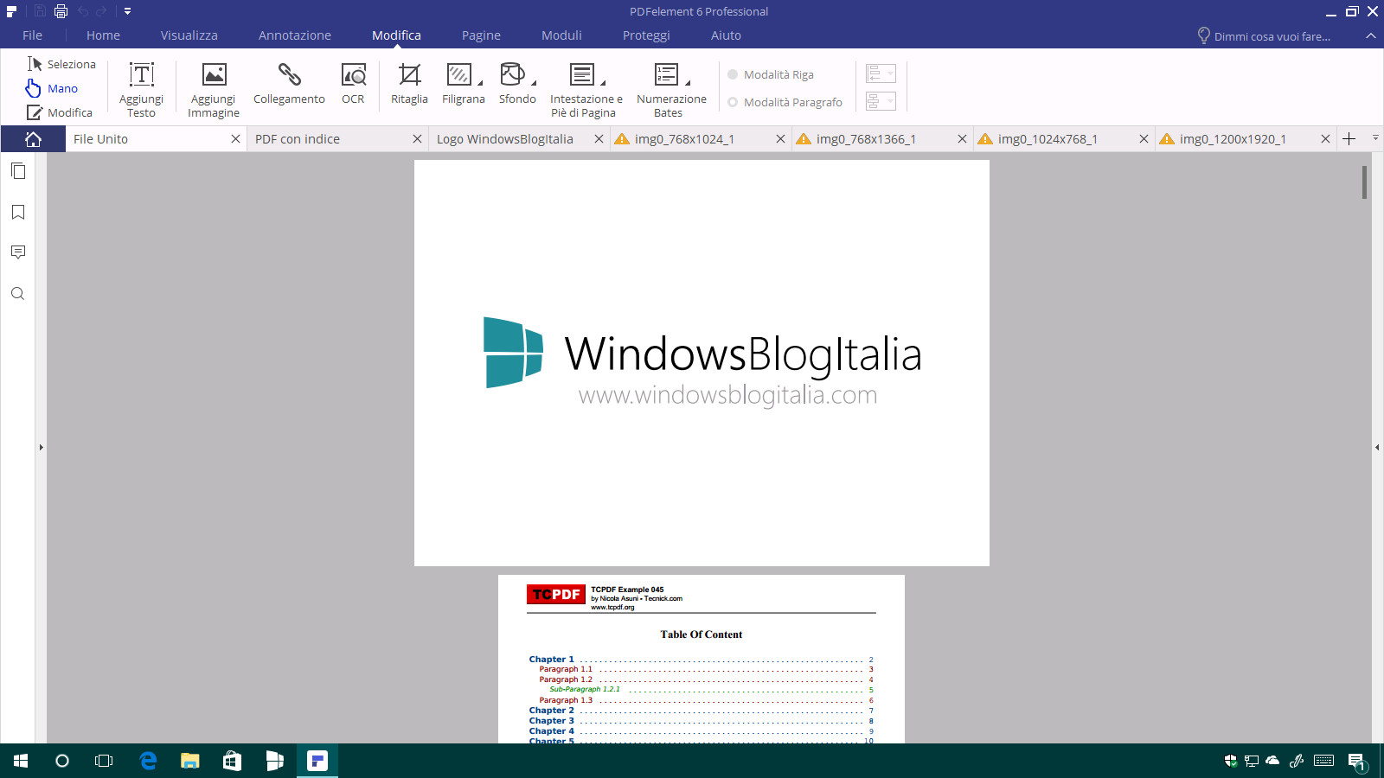The height and width of the screenshot is (778, 1384).
Task: Choose the Seleziona cursor tool
Action: (61, 64)
